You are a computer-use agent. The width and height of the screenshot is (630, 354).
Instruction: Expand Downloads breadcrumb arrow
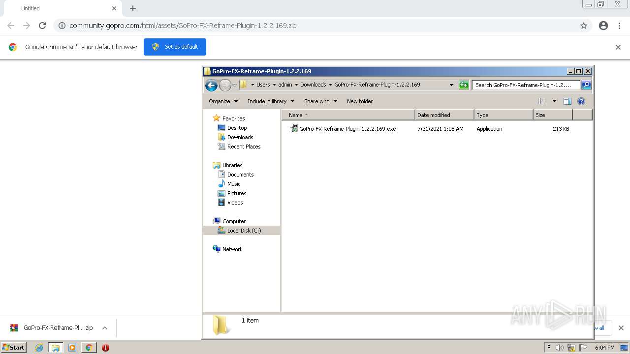click(x=330, y=85)
